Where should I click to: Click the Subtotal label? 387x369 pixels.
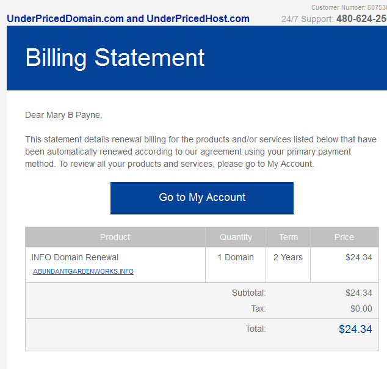pos(249,293)
